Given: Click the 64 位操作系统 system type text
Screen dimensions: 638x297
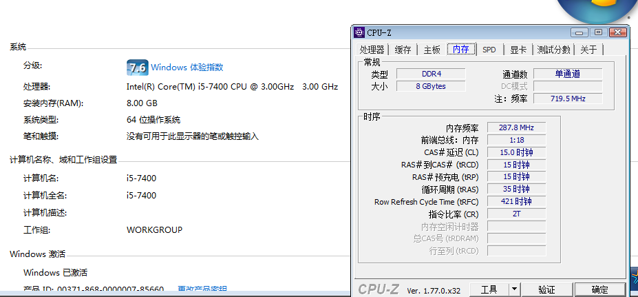Looking at the screenshot, I should click(x=153, y=120).
